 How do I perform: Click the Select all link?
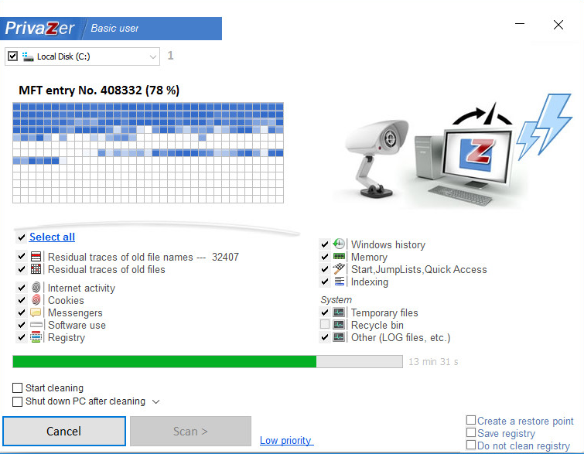[52, 237]
